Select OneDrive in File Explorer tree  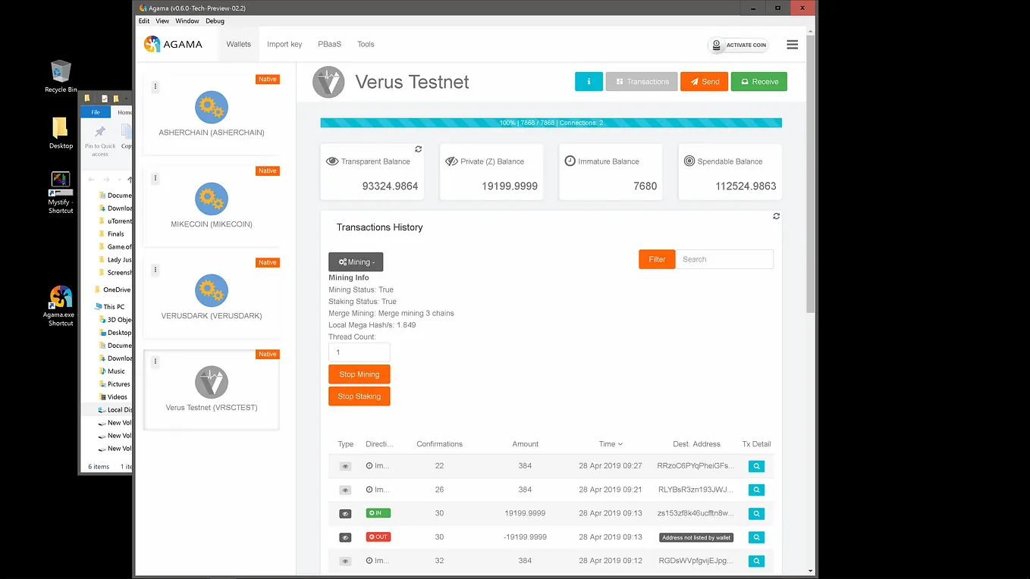pos(113,289)
